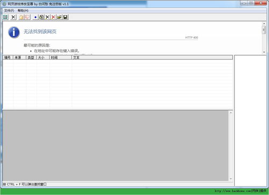
Task: Click the 大小 column header
Action: [43, 57]
